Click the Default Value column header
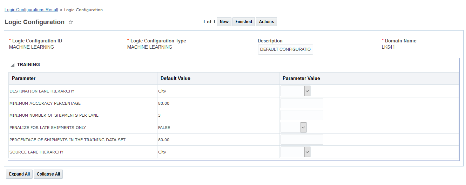 175,78
